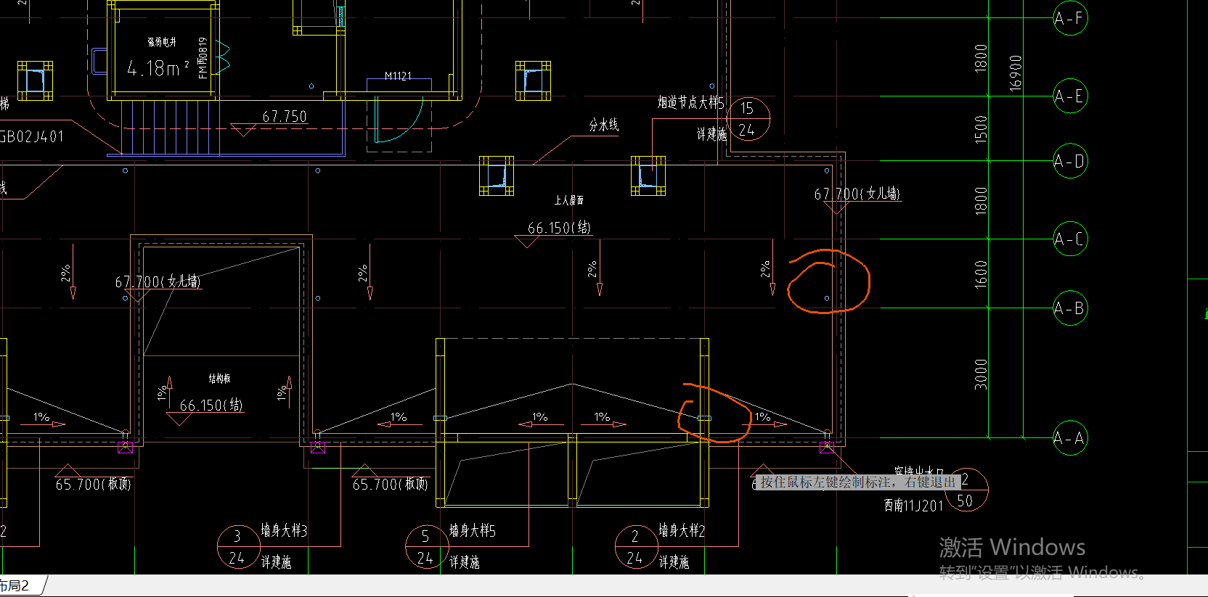Select the A-C axis bubble

pyautogui.click(x=1070, y=239)
